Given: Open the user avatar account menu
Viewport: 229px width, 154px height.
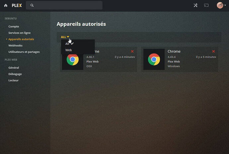Looking at the screenshot, I should 221,5.
